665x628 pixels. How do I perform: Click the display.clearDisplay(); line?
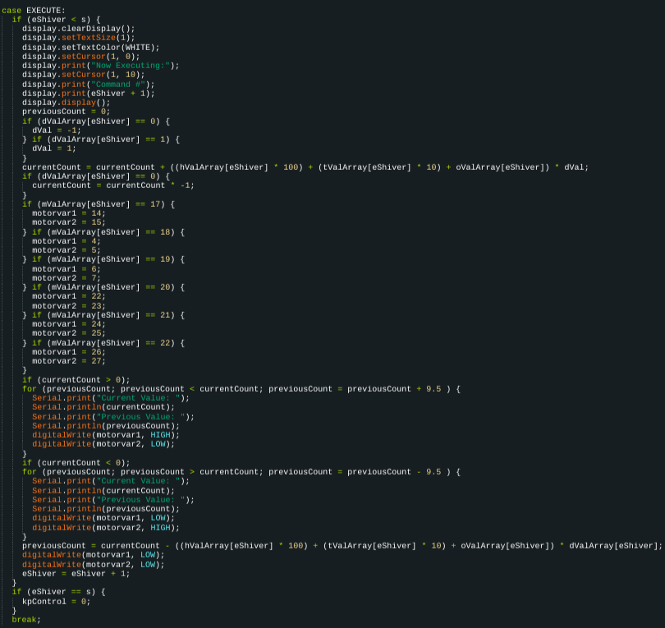point(79,29)
